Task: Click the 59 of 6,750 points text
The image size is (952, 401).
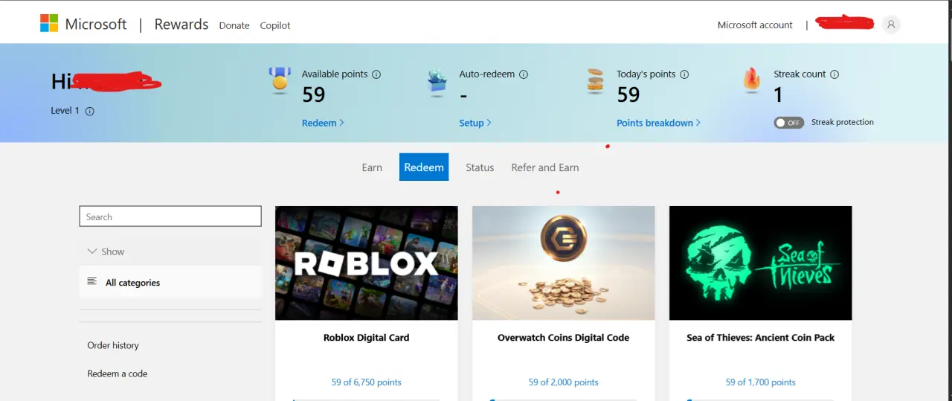Action: pos(367,382)
